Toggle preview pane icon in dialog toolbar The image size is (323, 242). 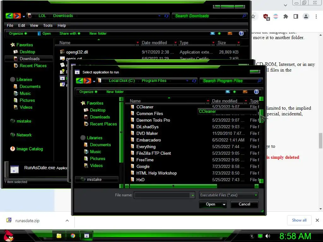coord(245,92)
